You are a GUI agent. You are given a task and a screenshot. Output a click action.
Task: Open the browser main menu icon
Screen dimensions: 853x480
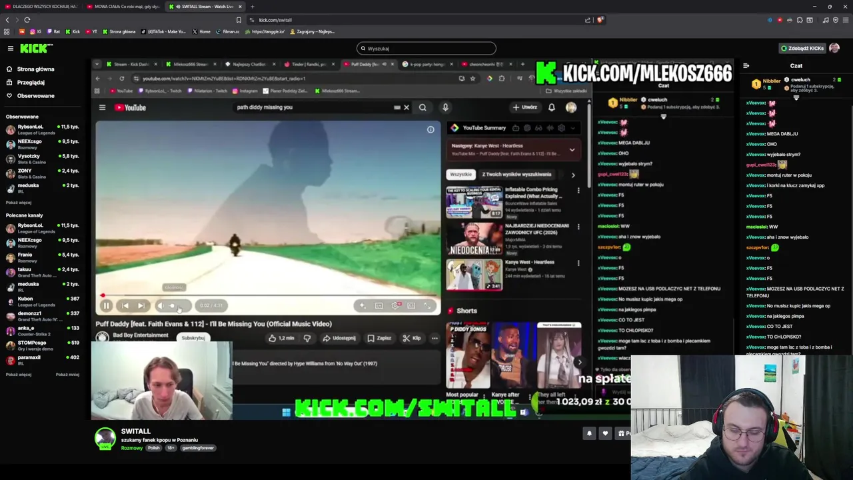[x=846, y=20]
